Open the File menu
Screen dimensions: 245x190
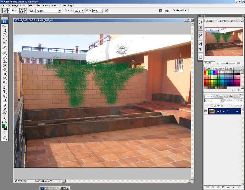point(2,5)
